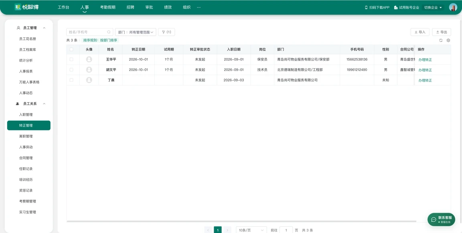The image size is (462, 233).
Task: Open the 10条/页 page size dropdown
Action: point(251,230)
